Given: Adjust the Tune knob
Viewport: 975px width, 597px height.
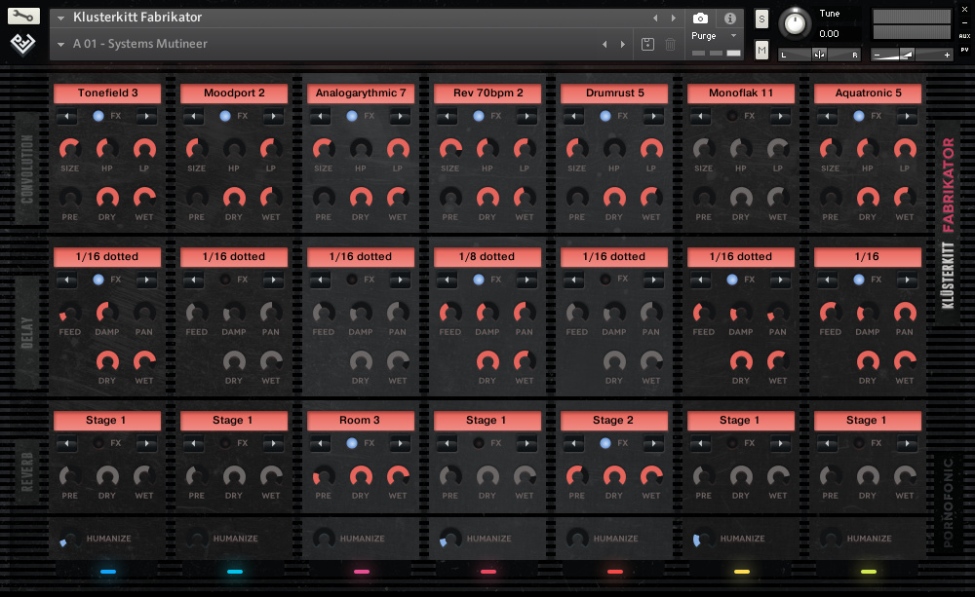Looking at the screenshot, I should pos(795,23).
